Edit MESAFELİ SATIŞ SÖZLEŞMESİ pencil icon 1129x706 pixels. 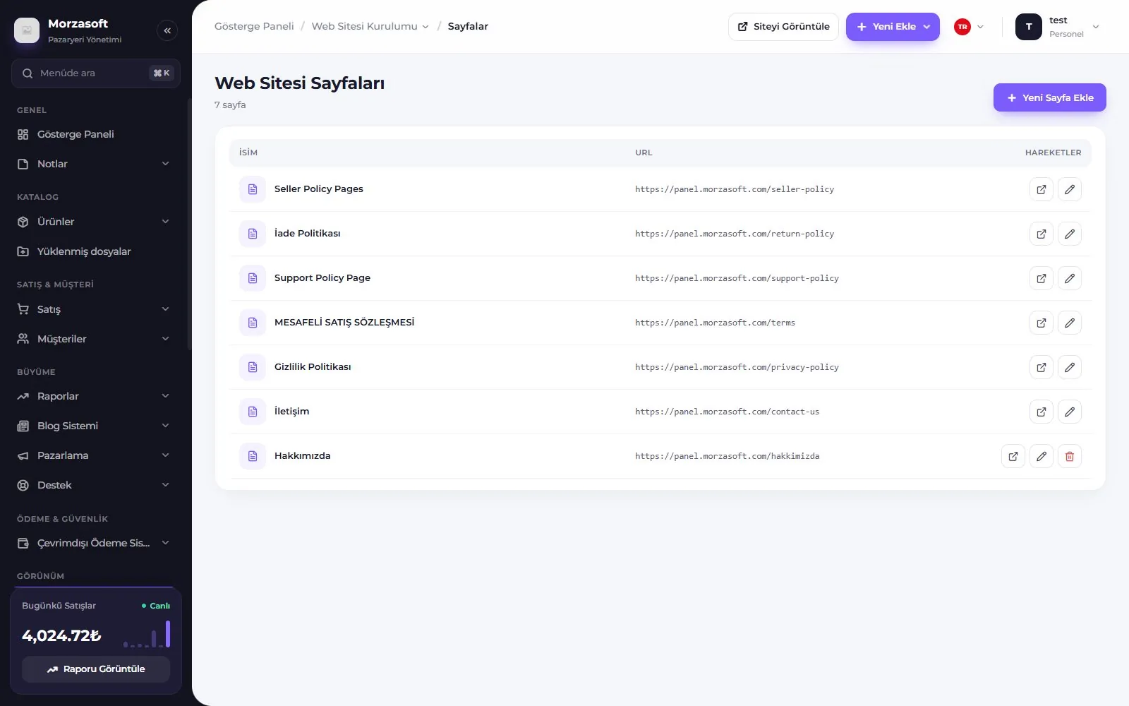1070,323
